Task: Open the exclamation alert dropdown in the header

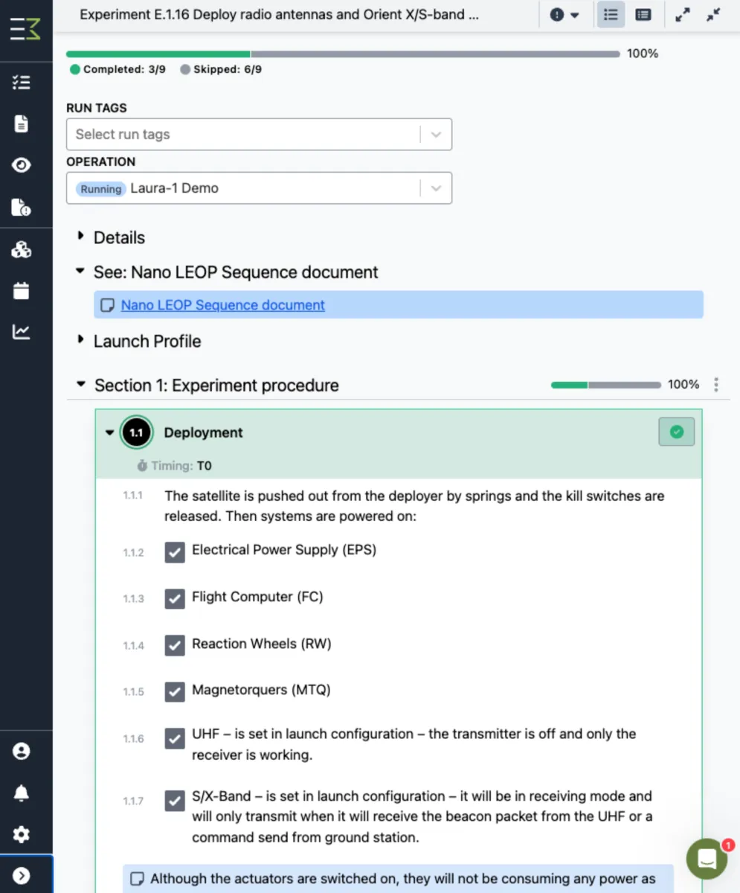Action: tap(564, 15)
